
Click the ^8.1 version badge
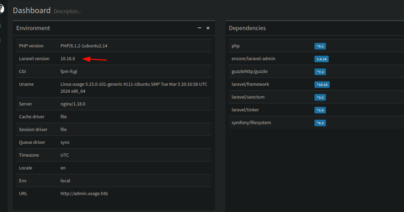coord(320,46)
